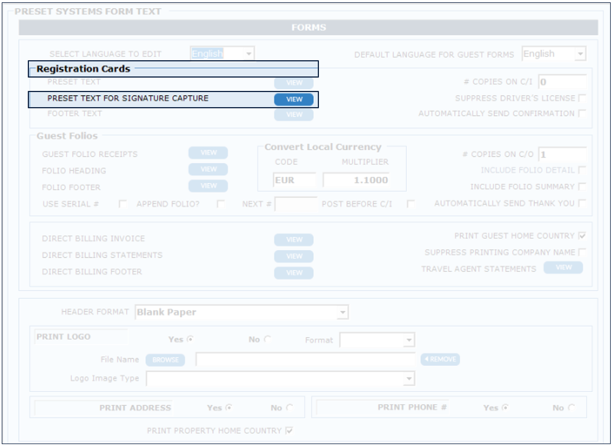Click the FORMS header bar

pyautogui.click(x=308, y=27)
